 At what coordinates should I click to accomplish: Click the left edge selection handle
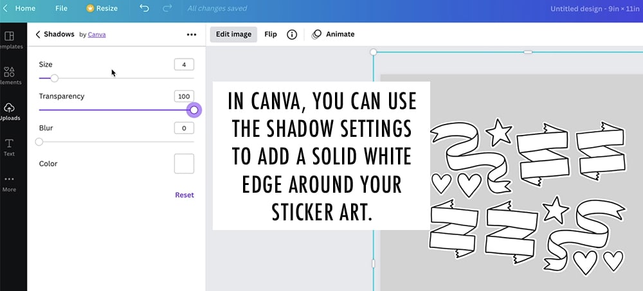click(x=373, y=263)
